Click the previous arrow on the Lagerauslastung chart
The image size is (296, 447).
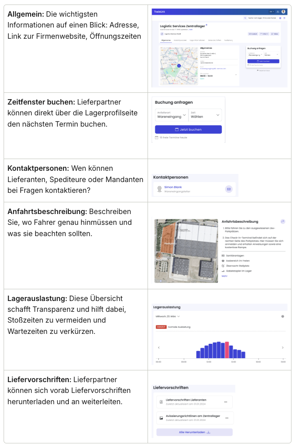(x=158, y=347)
